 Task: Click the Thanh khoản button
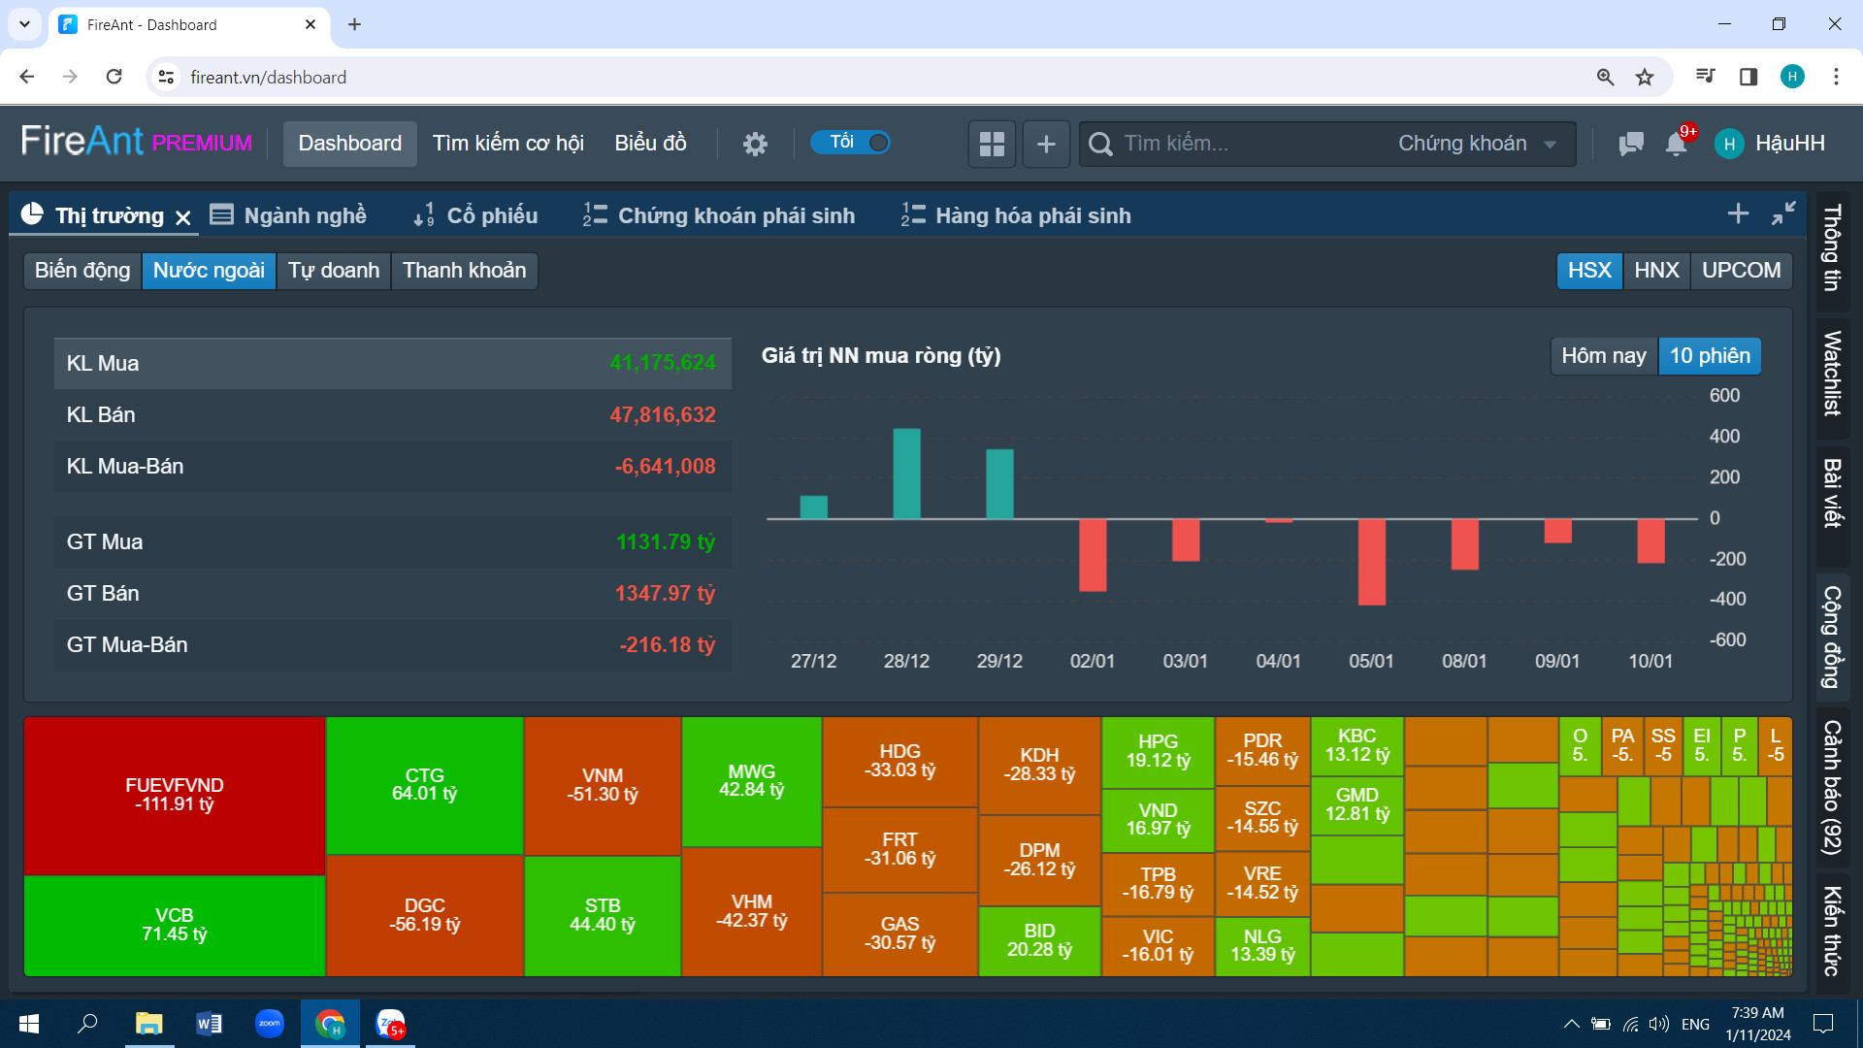point(464,270)
